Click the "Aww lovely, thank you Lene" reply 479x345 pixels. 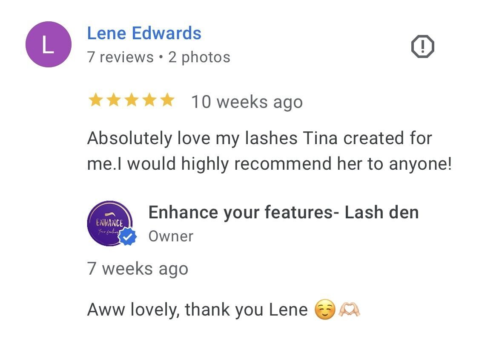pos(197,310)
